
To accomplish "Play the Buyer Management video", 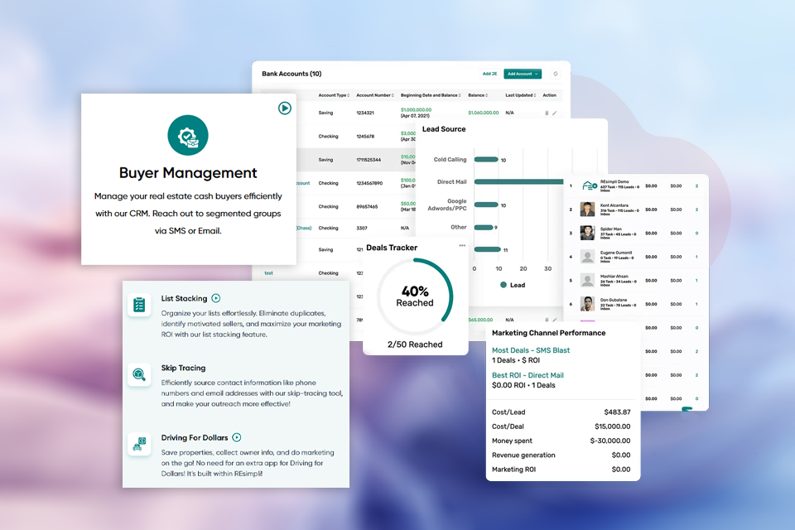I will point(284,108).
